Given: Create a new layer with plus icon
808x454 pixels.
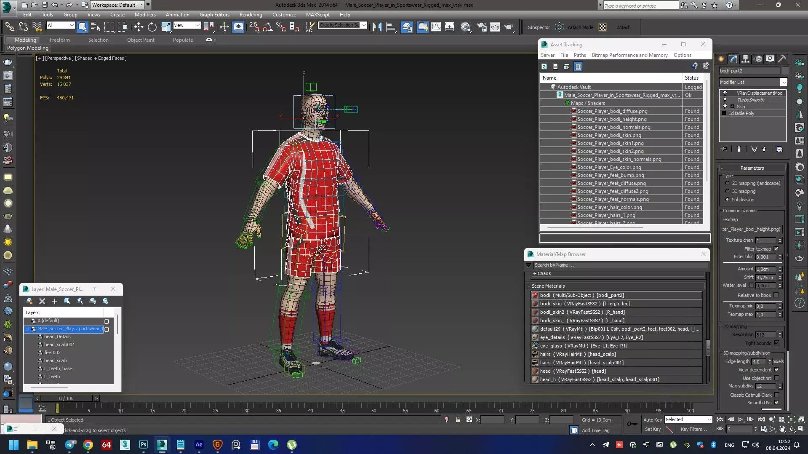Looking at the screenshot, I should (x=55, y=301).
